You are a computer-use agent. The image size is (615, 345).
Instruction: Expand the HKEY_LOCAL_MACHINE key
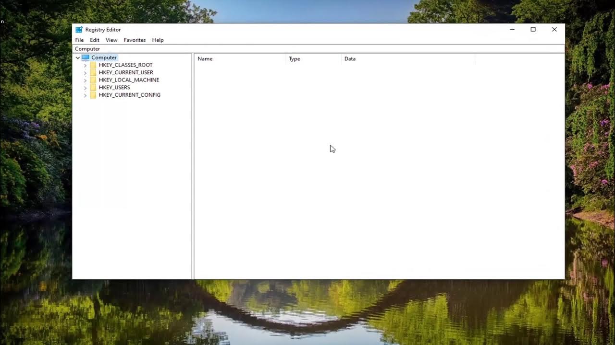pyautogui.click(x=86, y=80)
